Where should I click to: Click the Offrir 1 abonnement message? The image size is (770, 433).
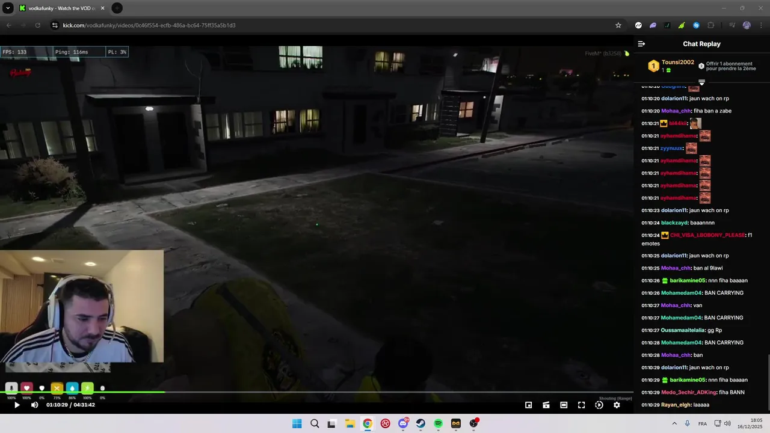(x=731, y=66)
